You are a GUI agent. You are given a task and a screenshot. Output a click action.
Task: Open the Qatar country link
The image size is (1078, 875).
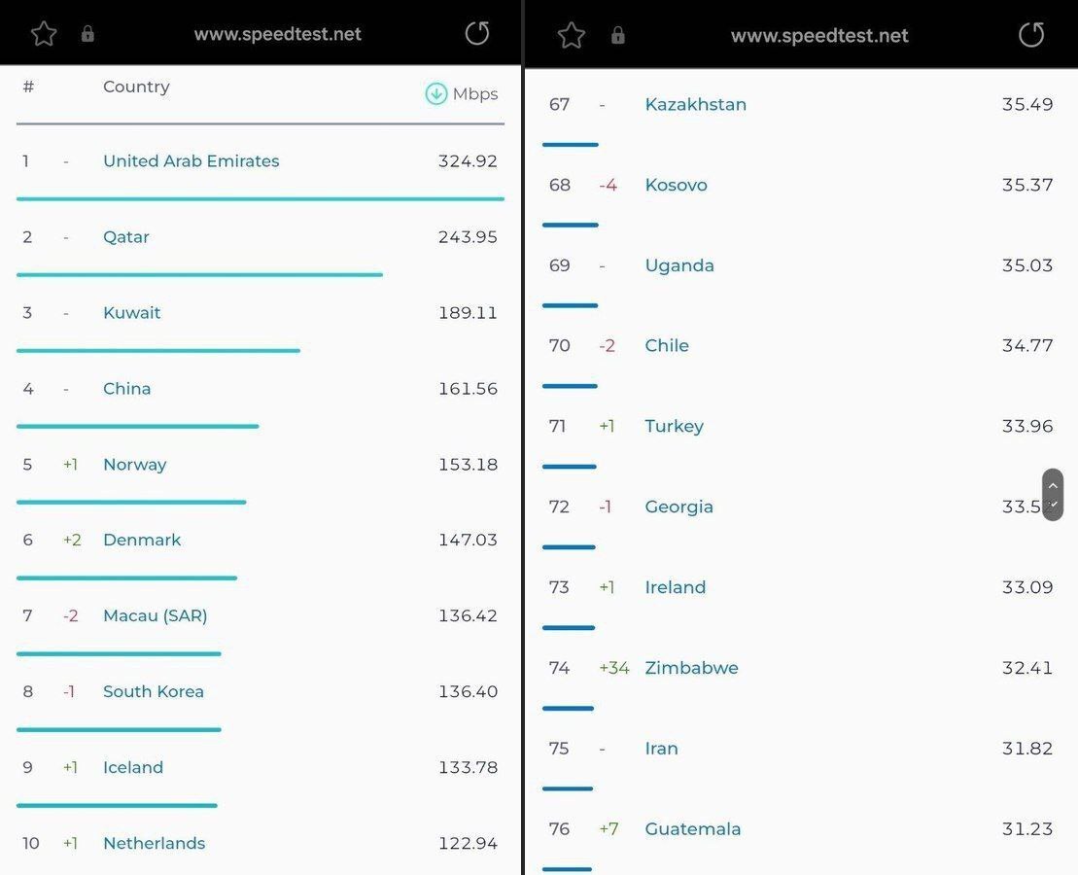click(x=126, y=237)
